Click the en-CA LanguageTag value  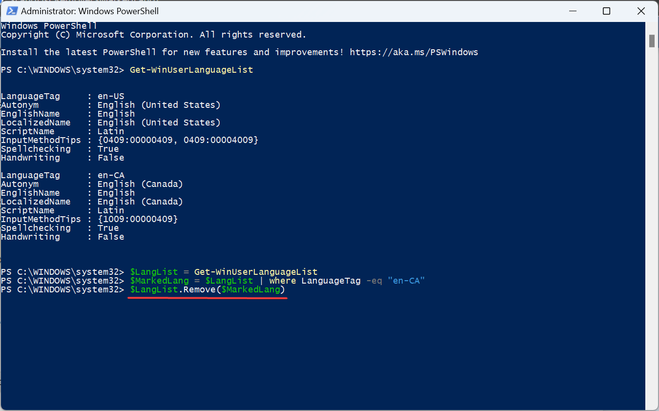click(x=110, y=175)
